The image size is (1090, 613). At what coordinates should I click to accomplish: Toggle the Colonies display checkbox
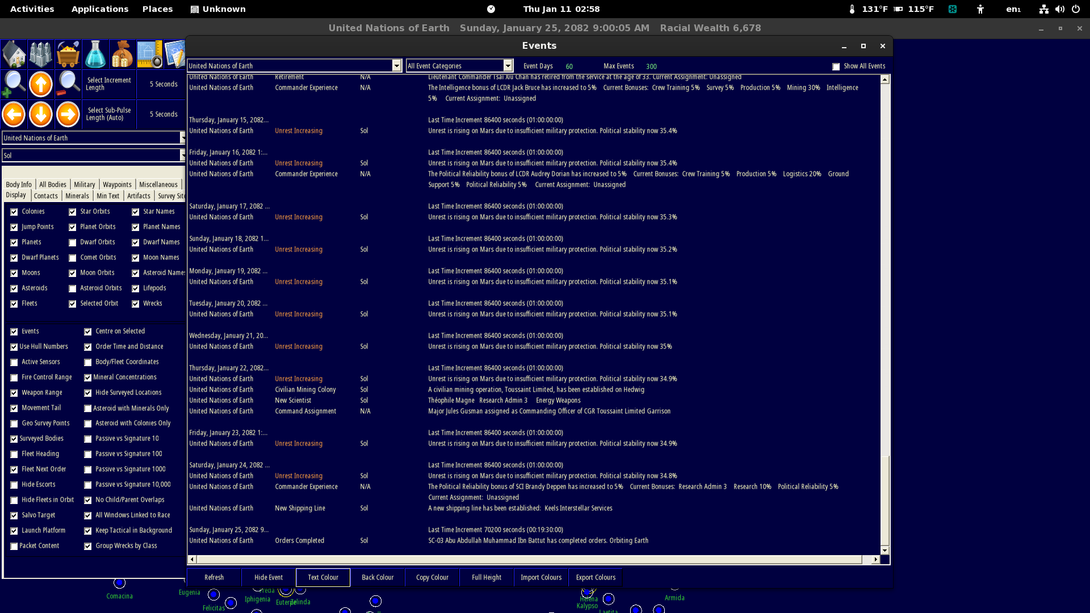point(14,212)
